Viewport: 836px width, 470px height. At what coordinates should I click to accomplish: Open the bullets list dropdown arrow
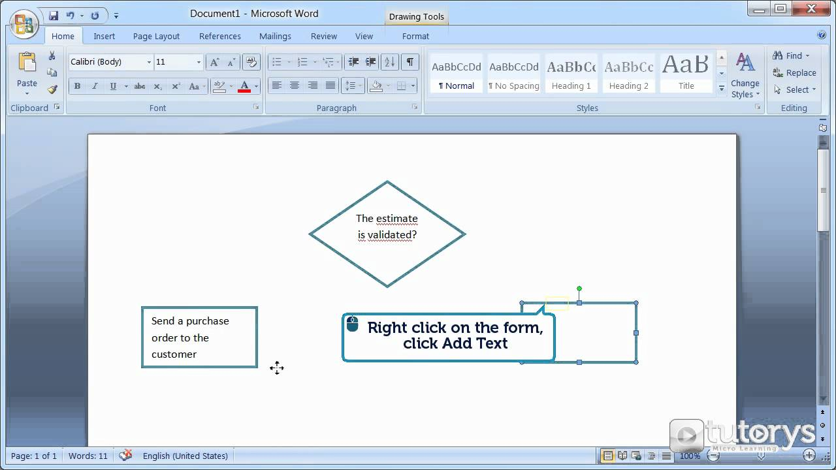(289, 62)
